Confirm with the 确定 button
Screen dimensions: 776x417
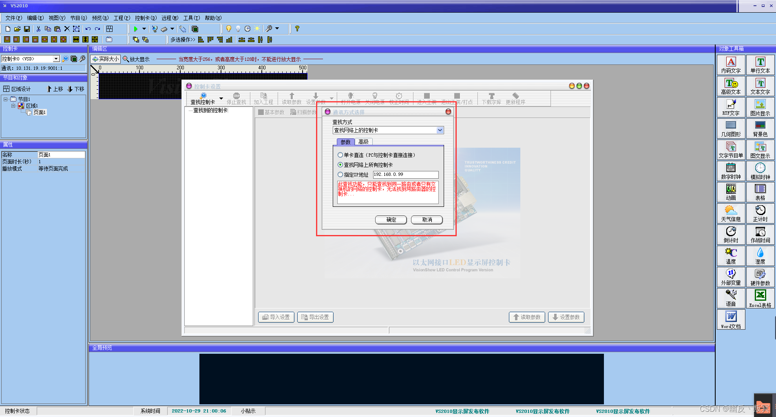(x=391, y=220)
